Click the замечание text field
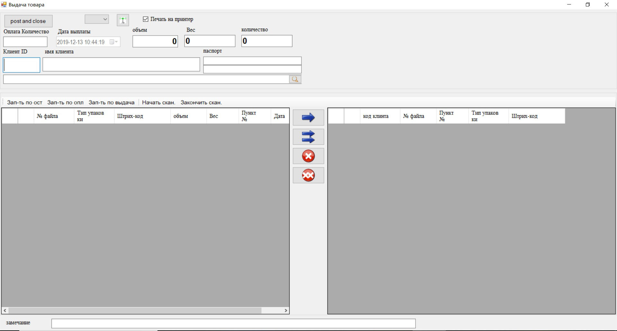The image size is (617, 331). (x=233, y=323)
